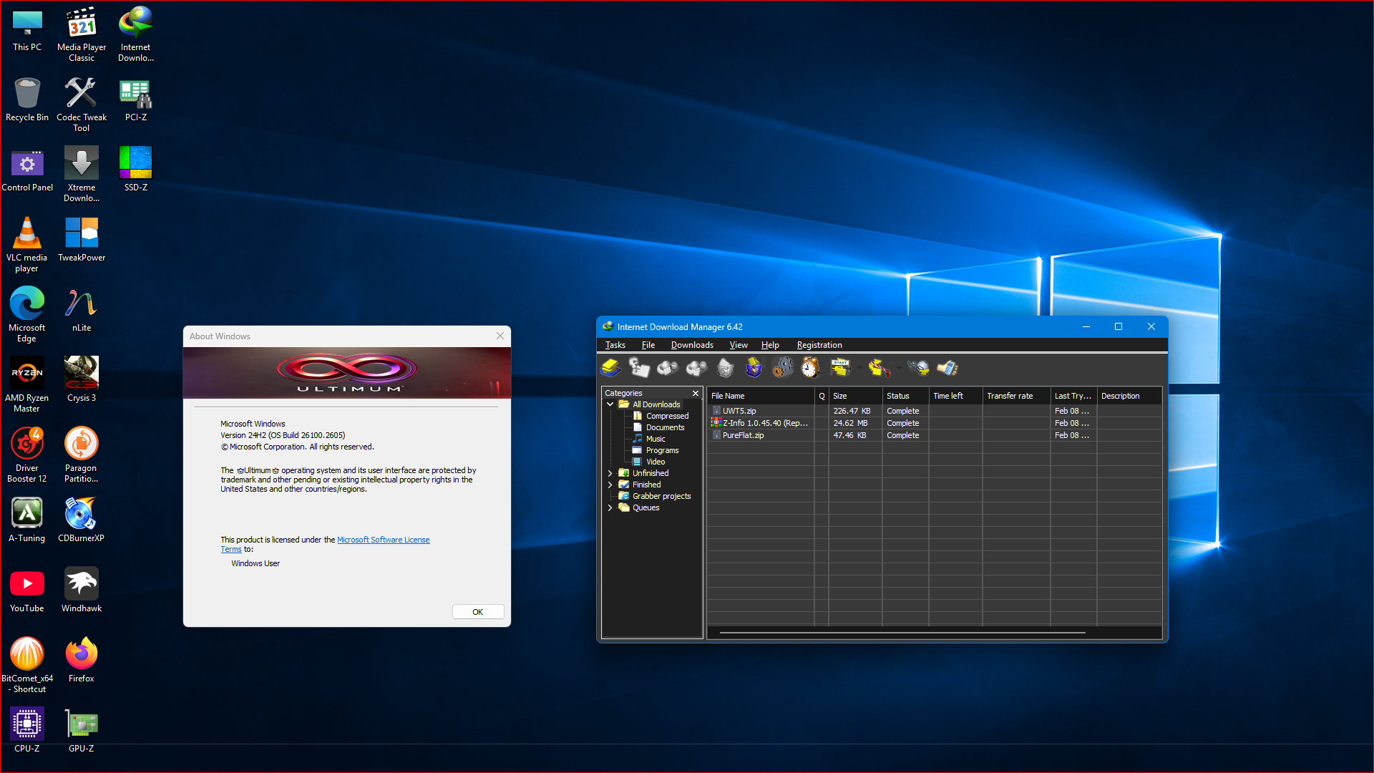
Task: Open the View menu in IDM
Action: click(x=739, y=345)
